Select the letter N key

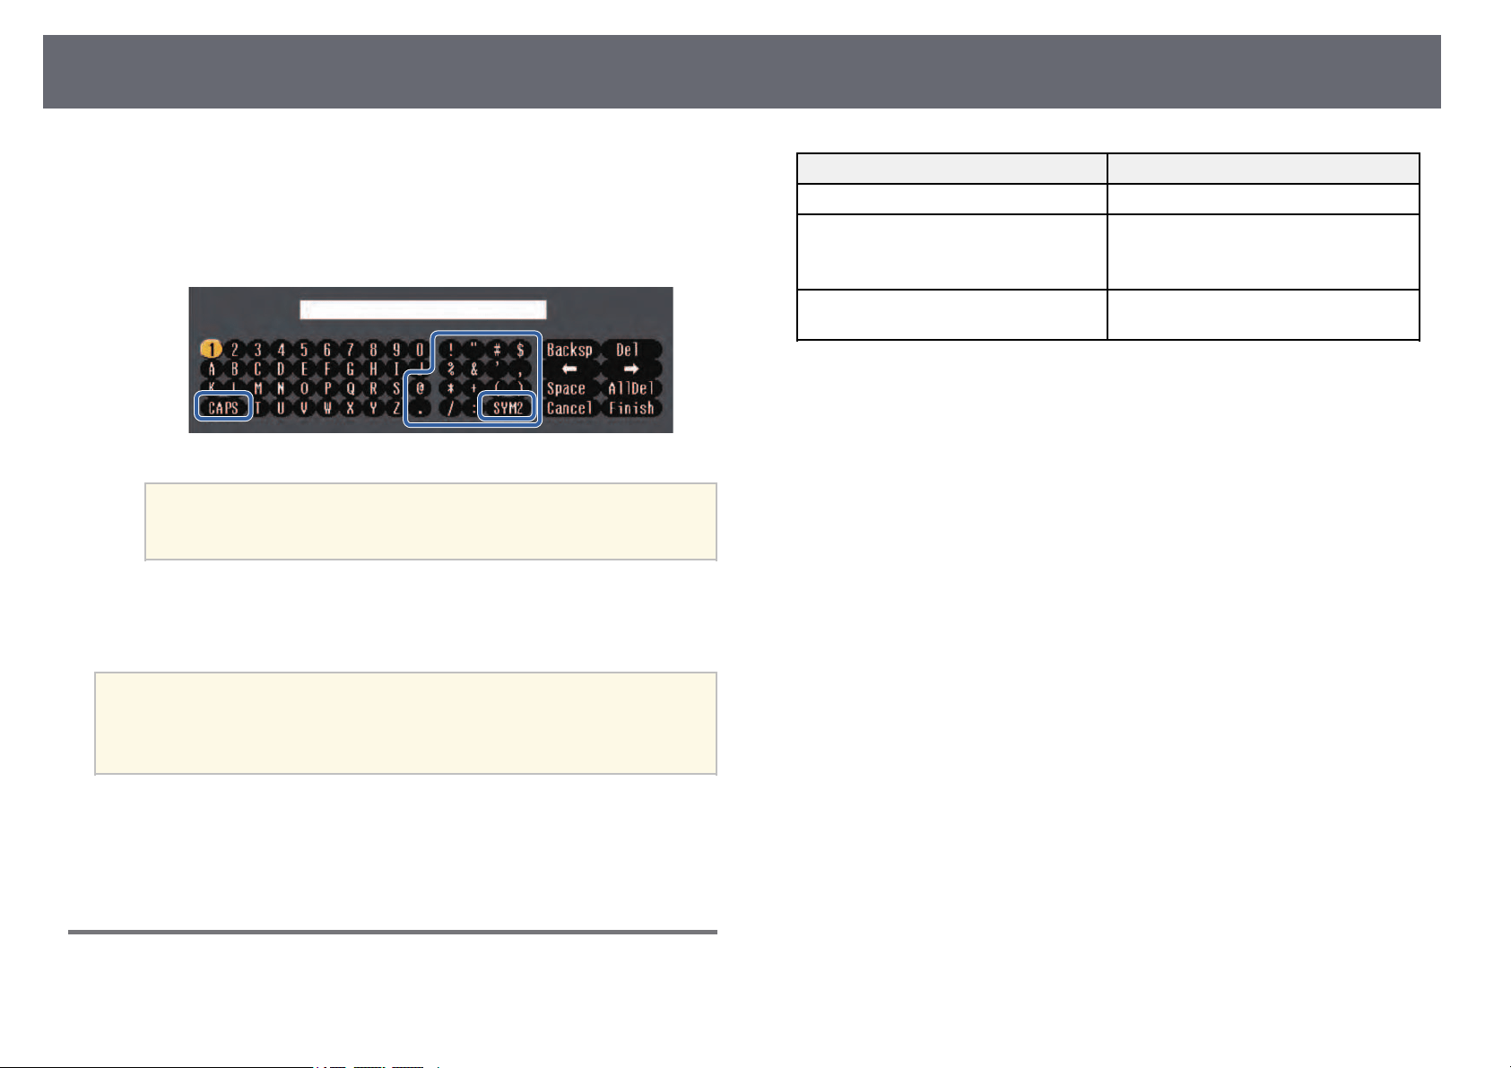click(x=281, y=388)
